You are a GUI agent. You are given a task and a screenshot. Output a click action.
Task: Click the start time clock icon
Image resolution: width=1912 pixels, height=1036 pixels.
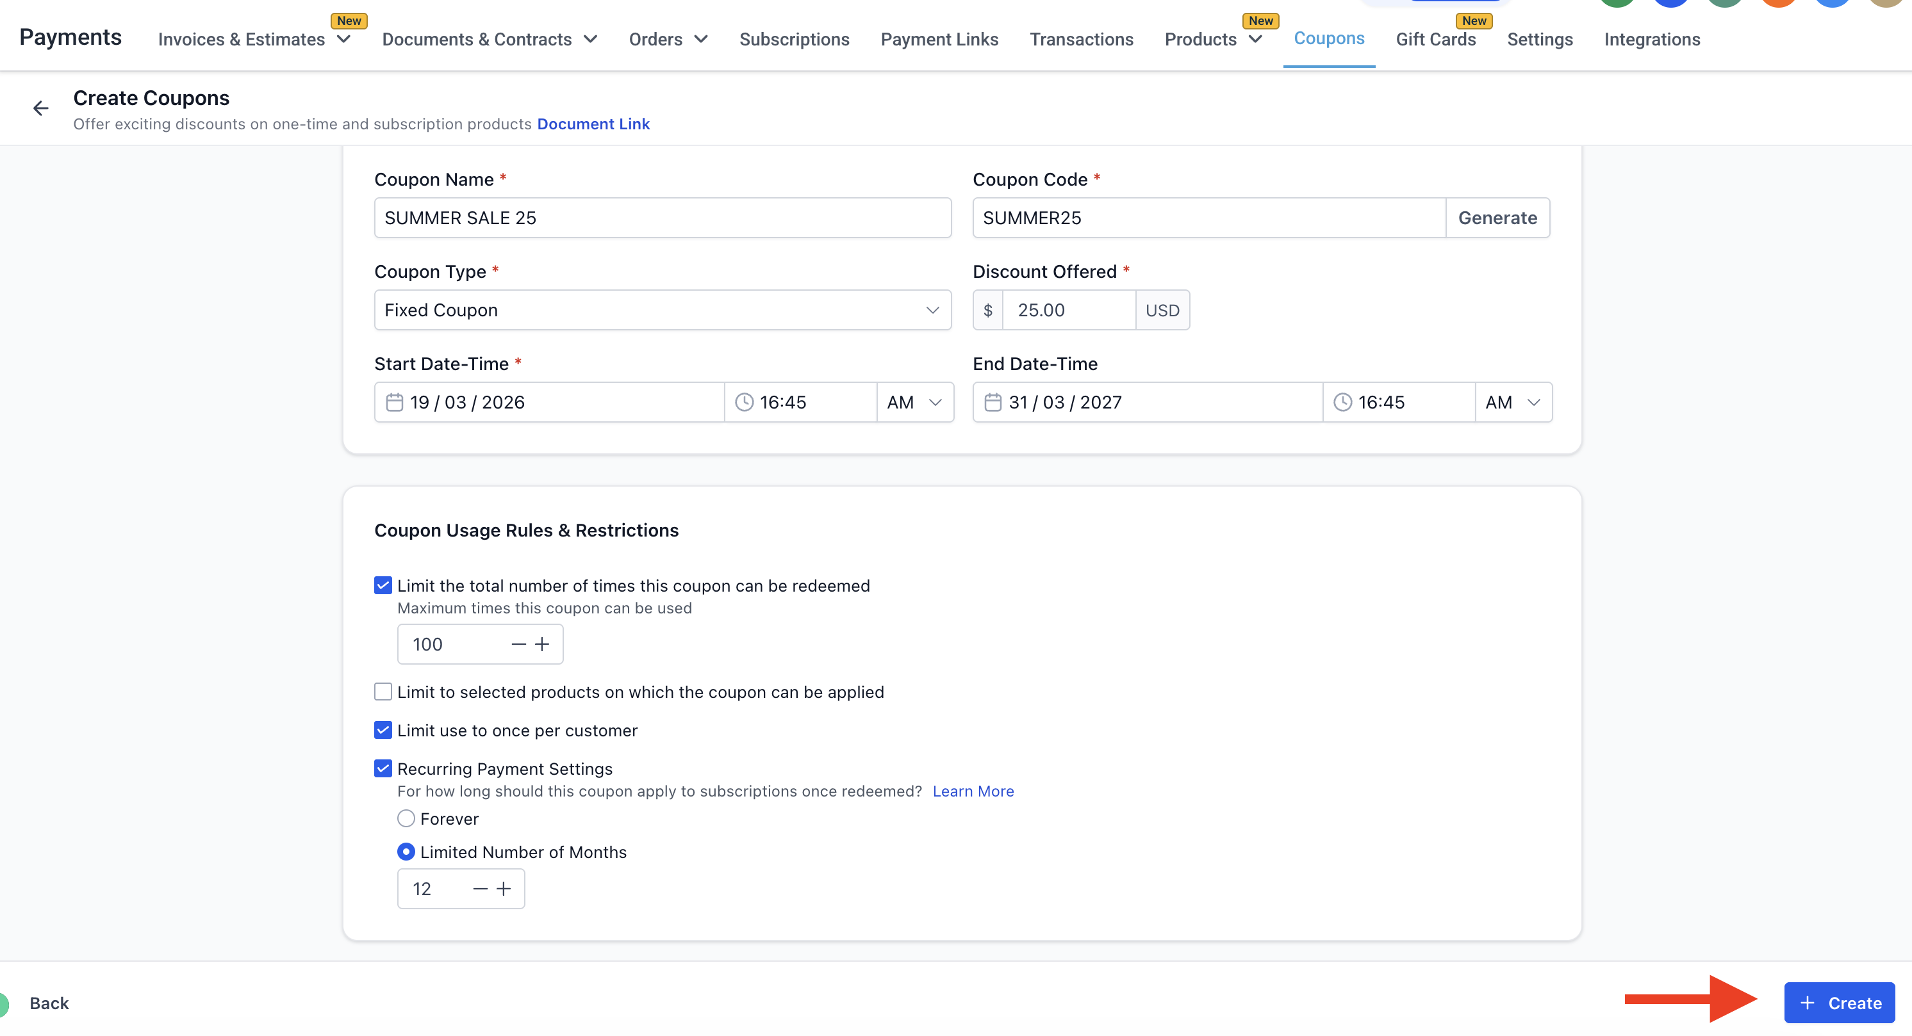pos(744,402)
